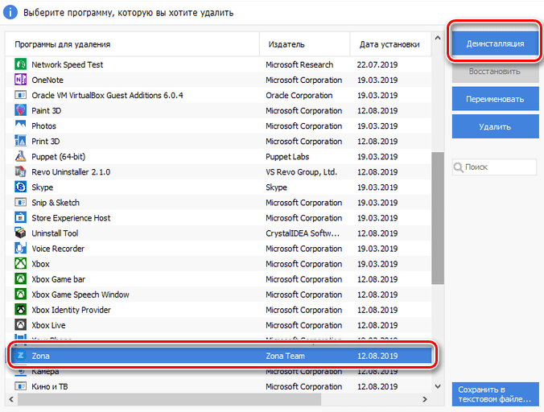Image resolution: width=544 pixels, height=412 pixels.
Task: Select the OneNote app icon
Action: coord(20,80)
